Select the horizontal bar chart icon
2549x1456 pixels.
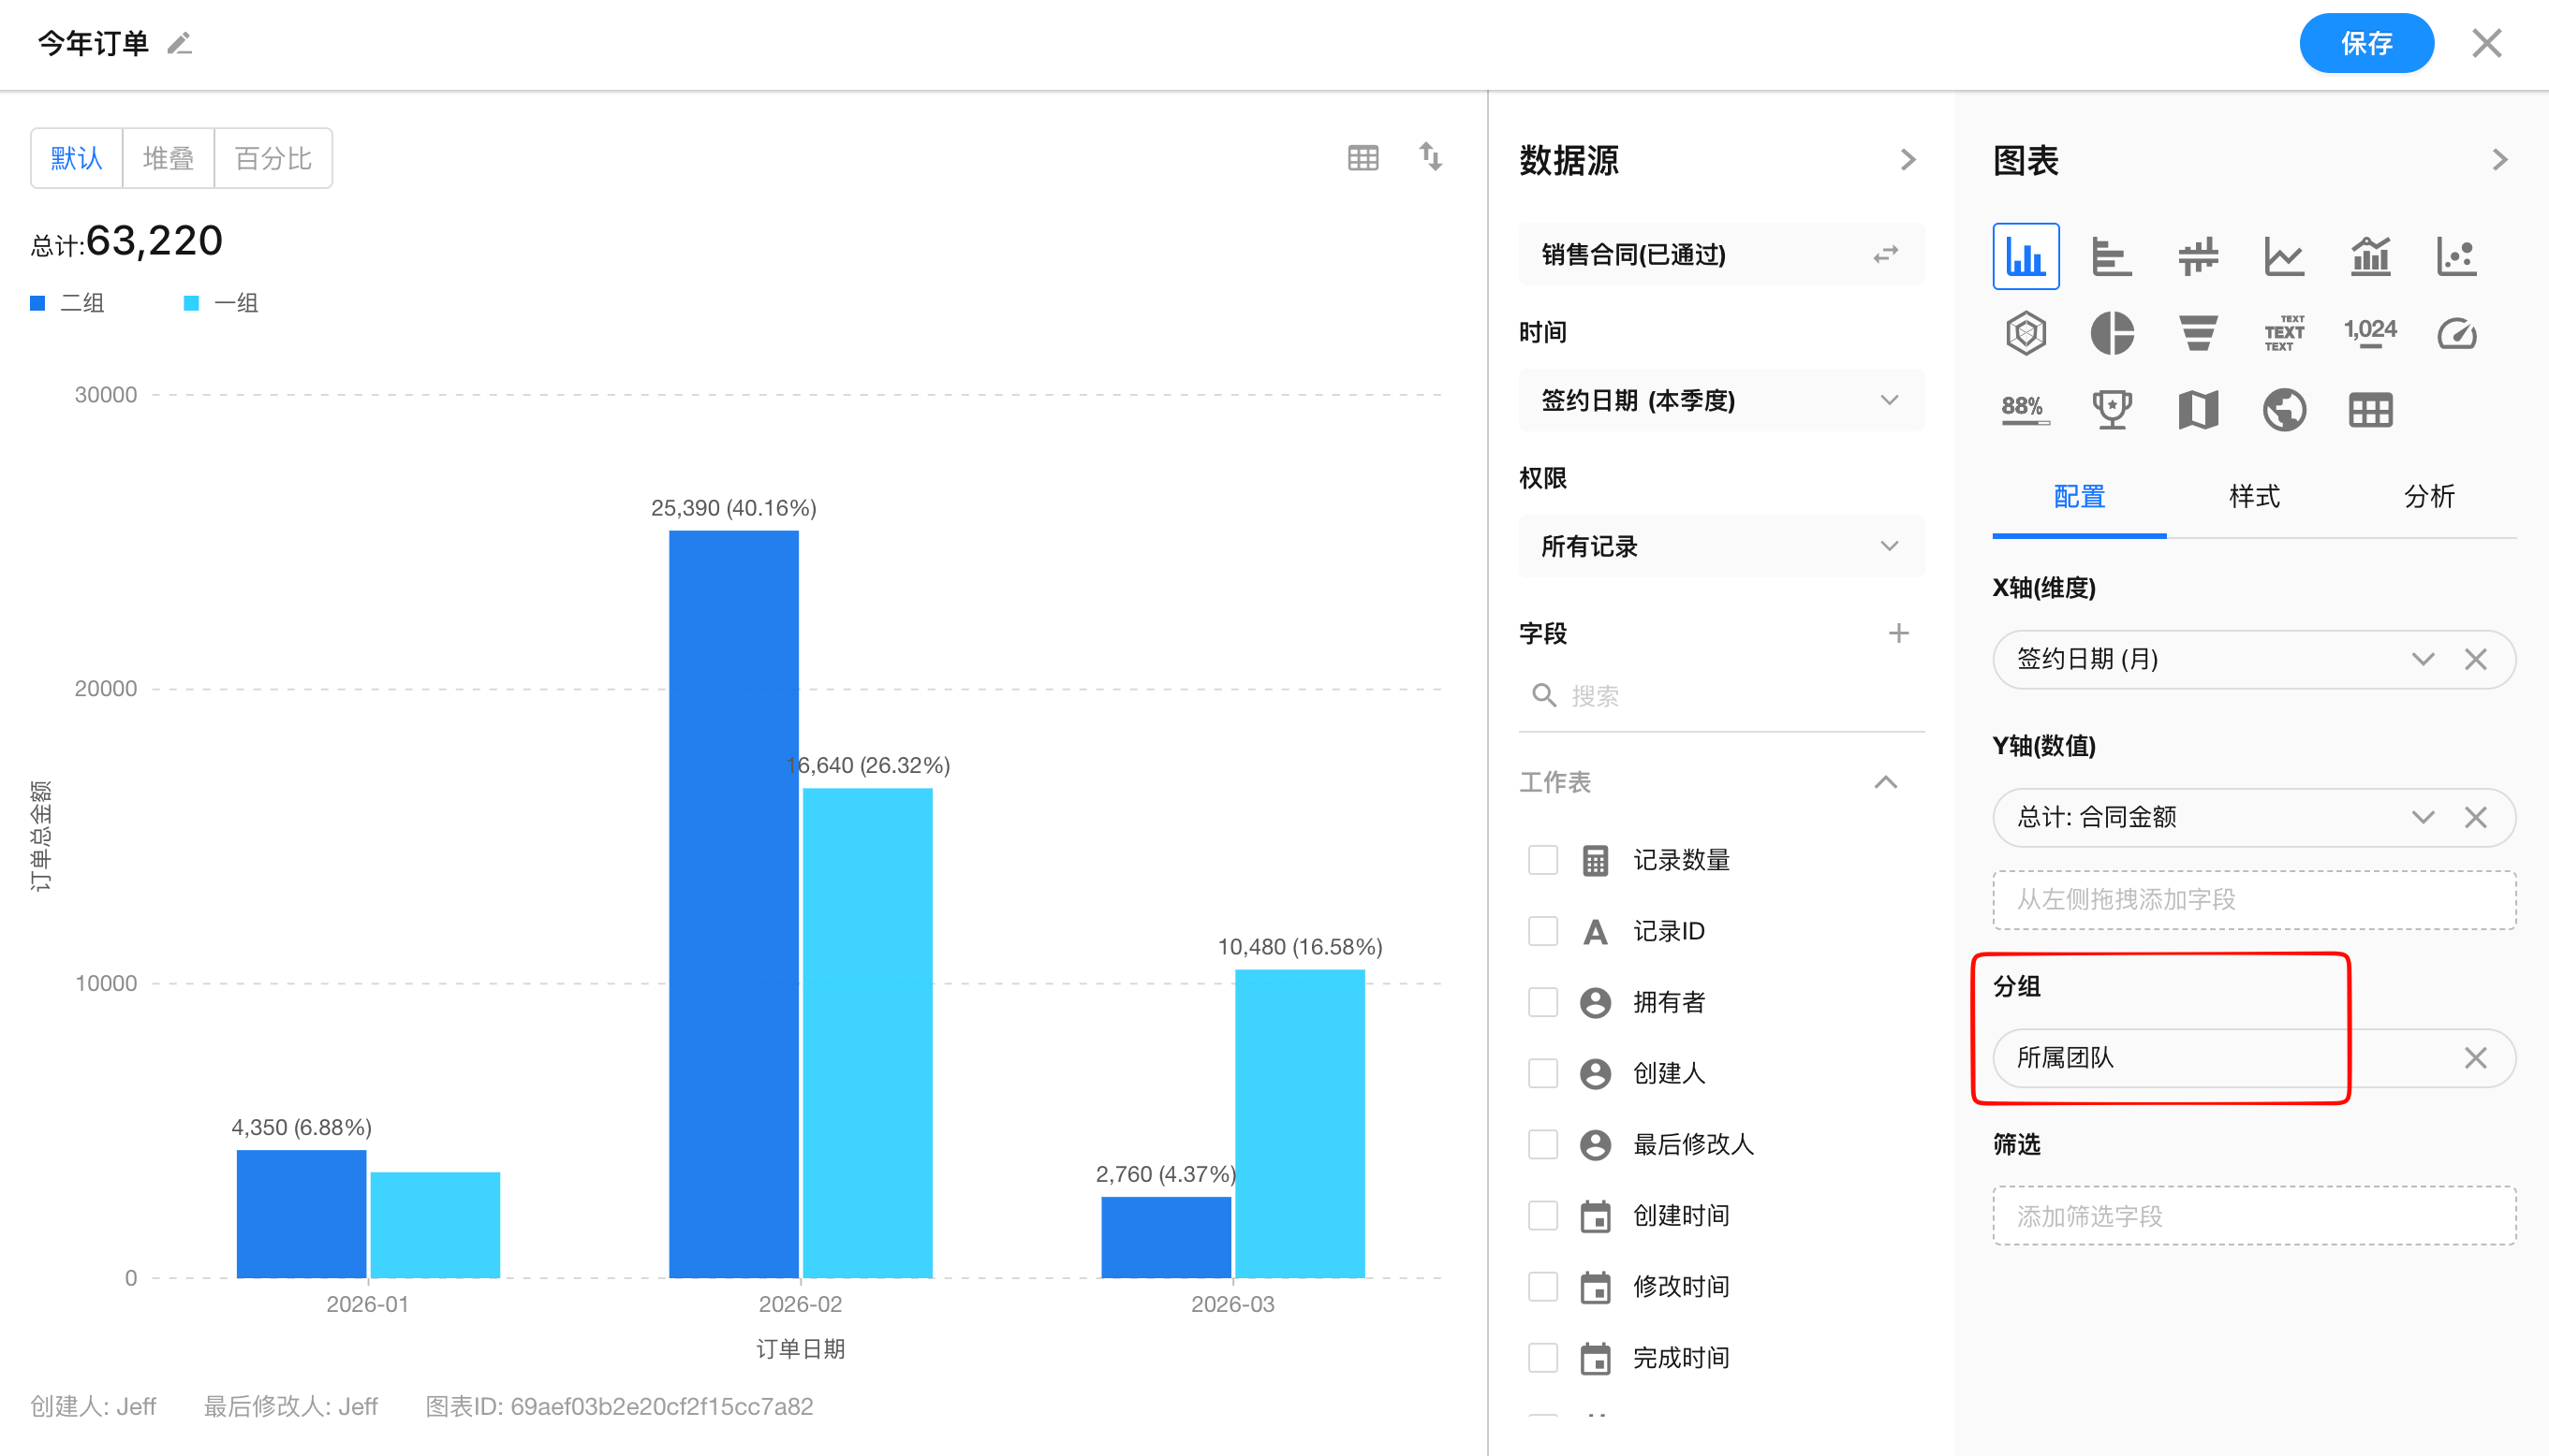(x=2112, y=257)
